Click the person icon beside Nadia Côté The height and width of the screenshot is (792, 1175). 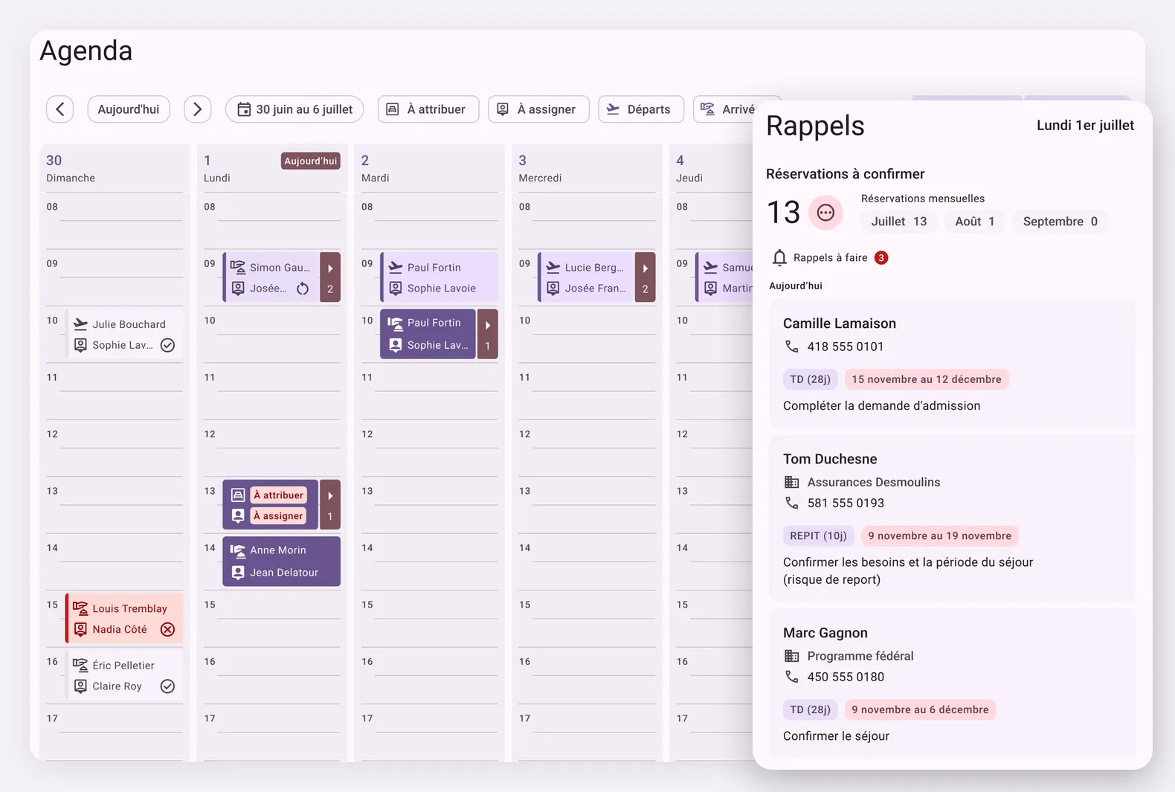click(80, 629)
